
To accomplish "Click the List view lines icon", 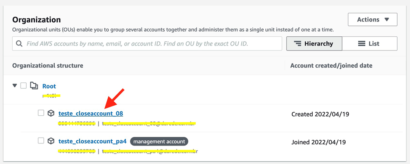I will pyautogui.click(x=362, y=43).
